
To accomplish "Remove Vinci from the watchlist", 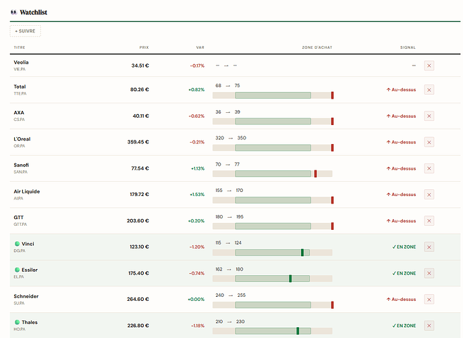I will click(429, 247).
